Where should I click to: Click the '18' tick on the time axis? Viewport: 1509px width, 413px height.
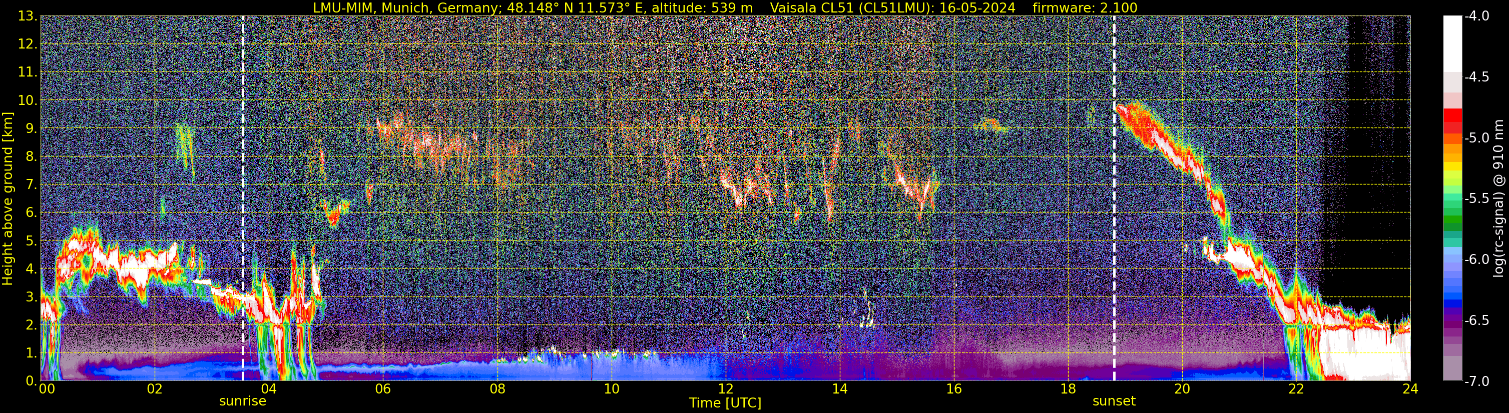[1068, 389]
